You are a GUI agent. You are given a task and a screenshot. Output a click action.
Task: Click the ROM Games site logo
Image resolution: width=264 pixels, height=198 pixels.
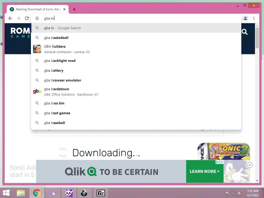[20, 33]
